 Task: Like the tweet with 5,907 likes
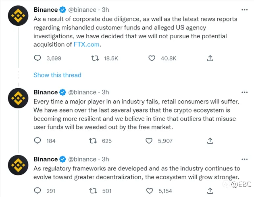(149, 141)
